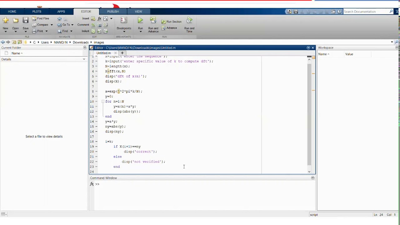
Task: Expand the Run dropdown arrow
Action: click(x=140, y=32)
